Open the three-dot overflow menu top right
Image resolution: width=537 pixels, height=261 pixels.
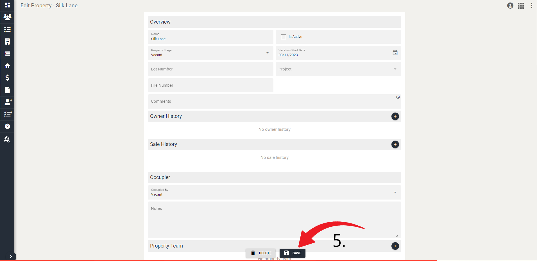point(531,6)
